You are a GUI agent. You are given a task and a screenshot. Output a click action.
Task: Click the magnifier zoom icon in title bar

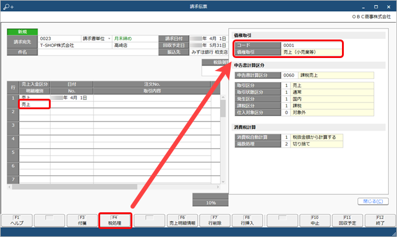pyautogui.click(x=9, y=7)
